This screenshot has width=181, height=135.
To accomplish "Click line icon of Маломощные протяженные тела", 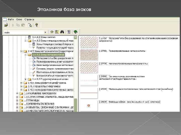I will [34, 72].
